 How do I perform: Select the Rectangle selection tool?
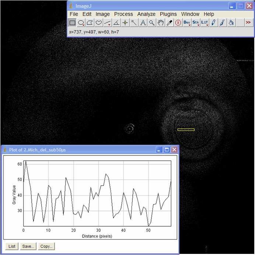pyautogui.click(x=72, y=23)
